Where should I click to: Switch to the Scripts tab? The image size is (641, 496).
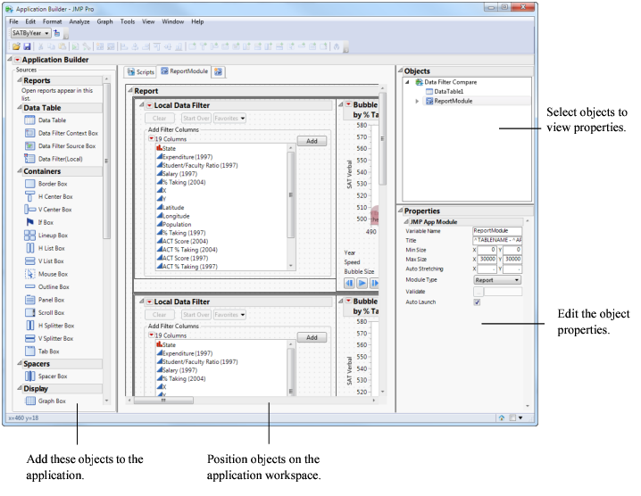pos(139,70)
